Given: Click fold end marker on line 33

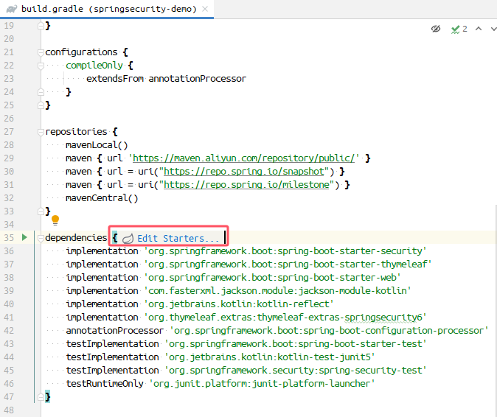Looking at the screenshot, I should coord(41,211).
